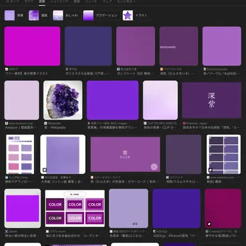Screen dimensions: 246x246
Task: Click the フリー素材 紫の背景イラスト link
Action: (27, 74)
